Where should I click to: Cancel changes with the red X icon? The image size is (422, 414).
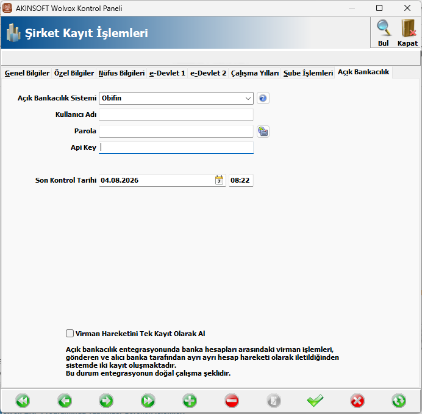pyautogui.click(x=357, y=401)
